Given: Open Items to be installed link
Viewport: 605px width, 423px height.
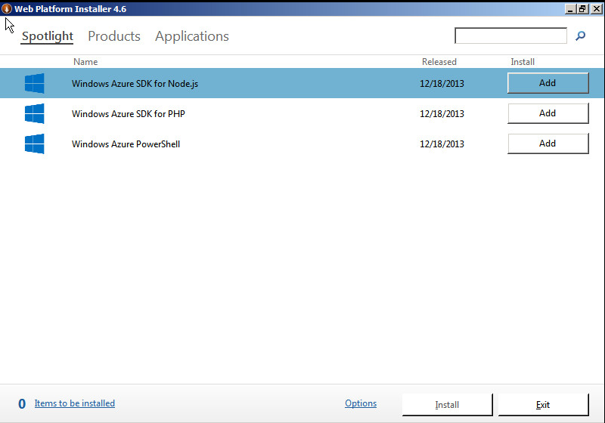Looking at the screenshot, I should pos(75,403).
